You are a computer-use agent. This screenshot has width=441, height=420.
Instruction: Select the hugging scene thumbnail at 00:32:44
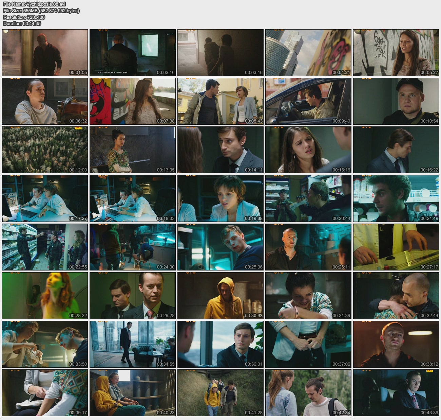click(x=396, y=296)
